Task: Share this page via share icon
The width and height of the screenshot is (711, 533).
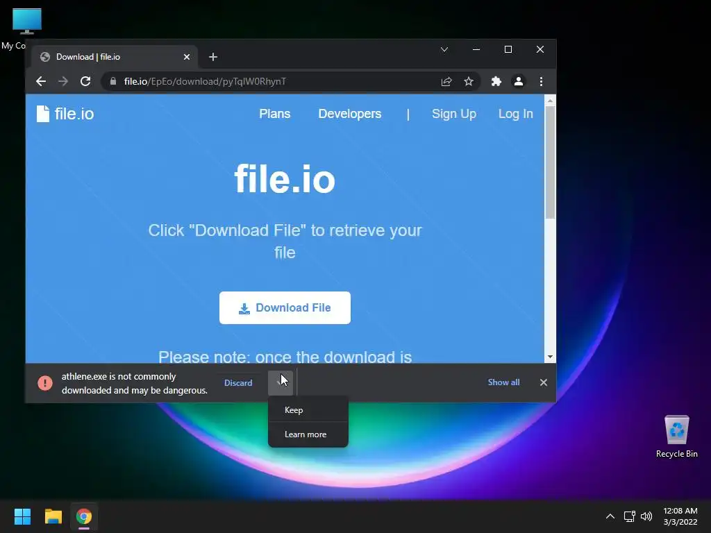Action: tap(446, 82)
